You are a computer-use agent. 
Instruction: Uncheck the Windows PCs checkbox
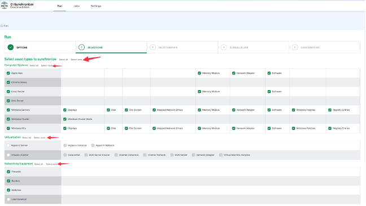tap(8, 128)
